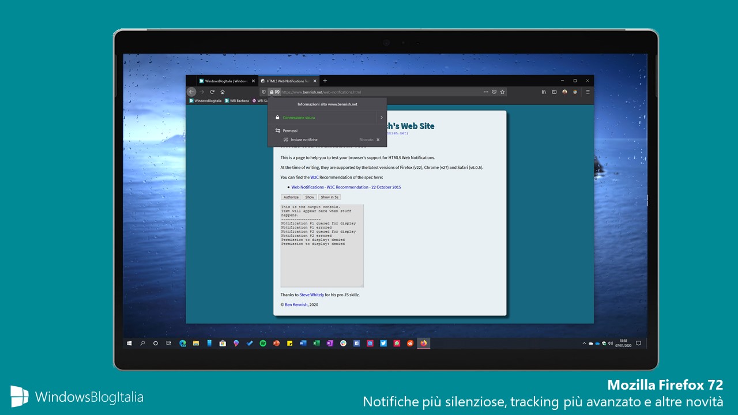Open File Explorer from taskbar
This screenshot has height=415, width=738.
196,343
